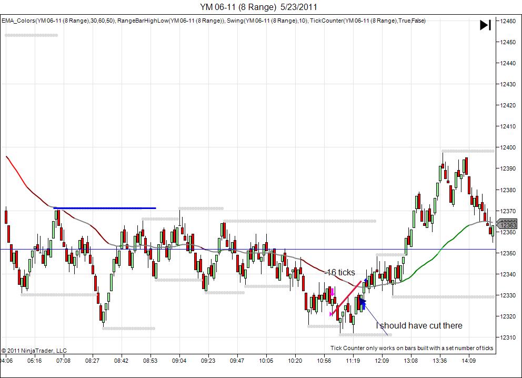Viewport: 522px width, 378px height.
Task: Select the thick blue horizontal line near 12370
Action: 105,208
